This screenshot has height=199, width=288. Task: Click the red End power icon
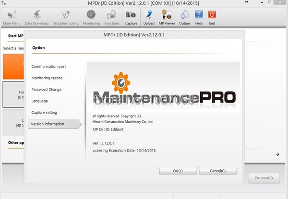coord(212,18)
